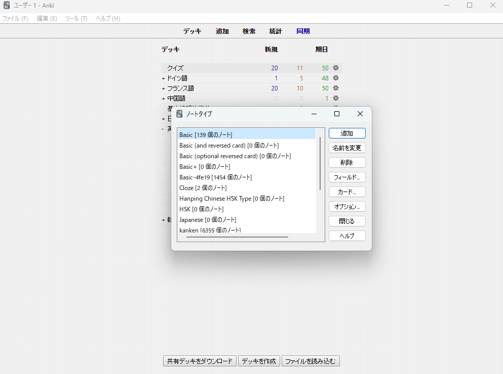This screenshot has height=374, width=503.
Task: Click 同期 to sync
Action: click(x=303, y=31)
